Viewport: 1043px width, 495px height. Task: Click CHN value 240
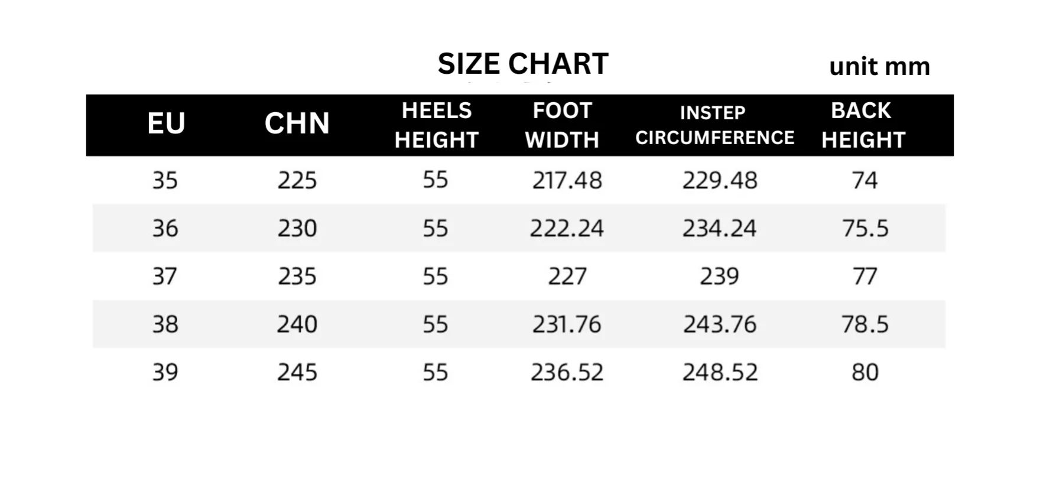pyautogui.click(x=297, y=324)
